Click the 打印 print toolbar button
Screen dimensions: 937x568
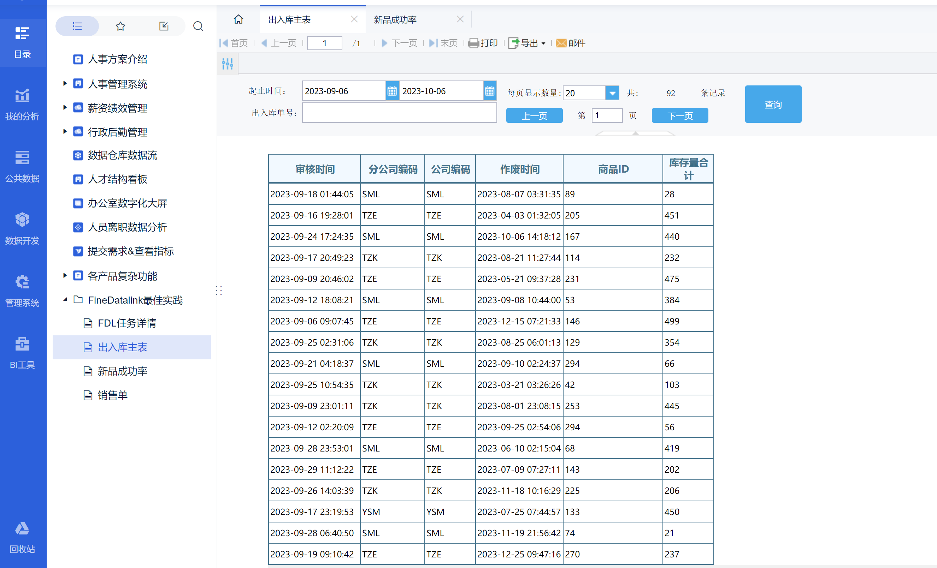483,43
